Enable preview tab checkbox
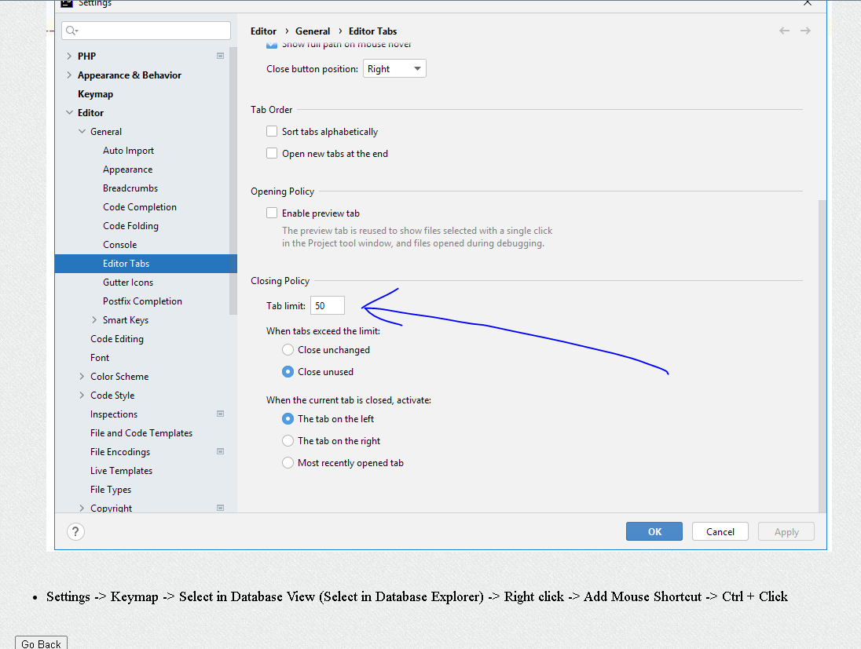 click(272, 213)
